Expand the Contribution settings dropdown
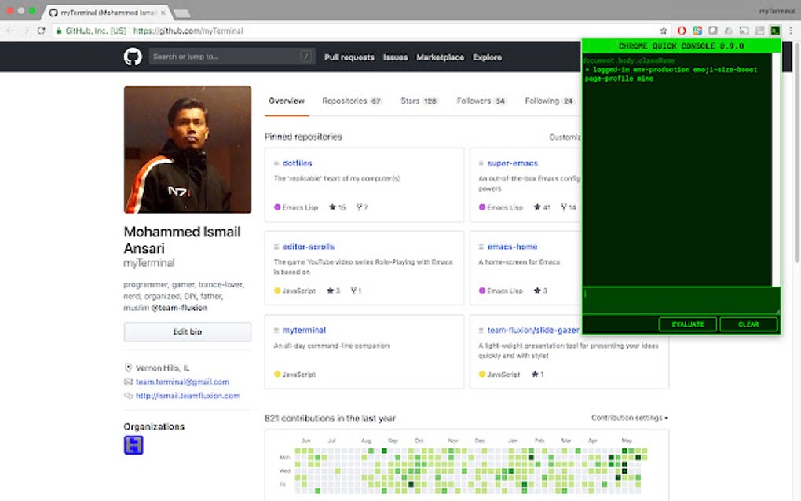This screenshot has height=501, width=801. [x=629, y=418]
